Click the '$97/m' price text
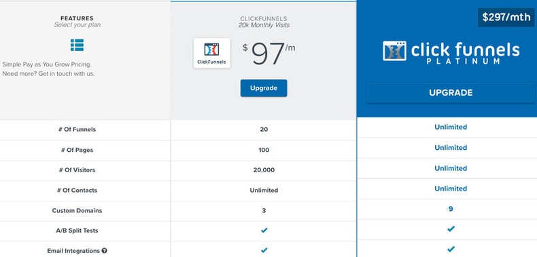Image resolution: width=537 pixels, height=257 pixels. [269, 54]
